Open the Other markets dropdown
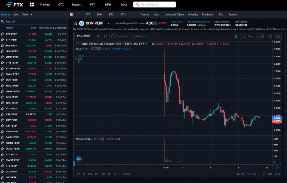 [x=27, y=15]
